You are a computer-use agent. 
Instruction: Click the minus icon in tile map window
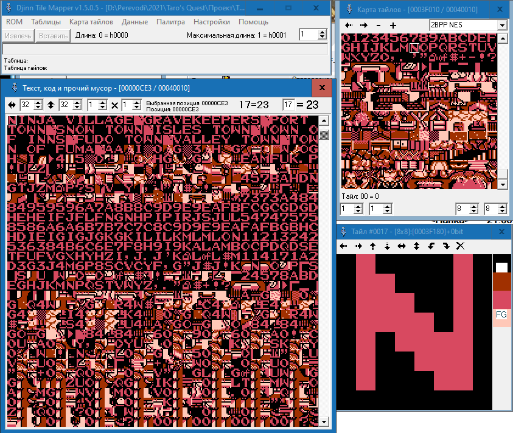[x=379, y=25]
